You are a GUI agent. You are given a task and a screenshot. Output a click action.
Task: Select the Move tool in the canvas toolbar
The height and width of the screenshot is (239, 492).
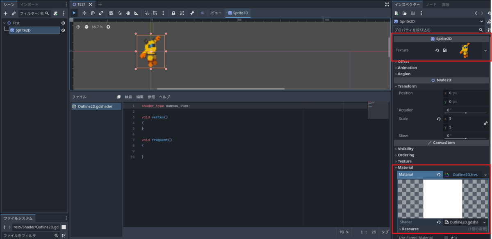(x=84, y=13)
